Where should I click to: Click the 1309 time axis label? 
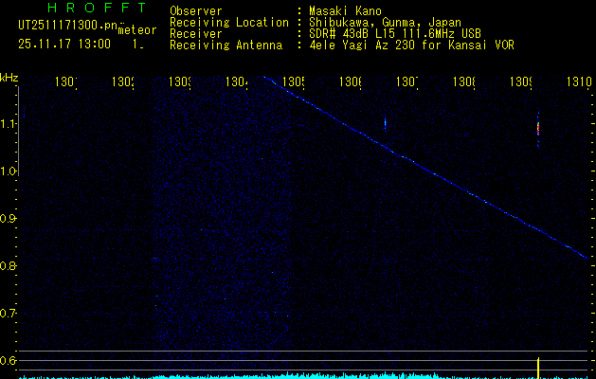coord(521,81)
